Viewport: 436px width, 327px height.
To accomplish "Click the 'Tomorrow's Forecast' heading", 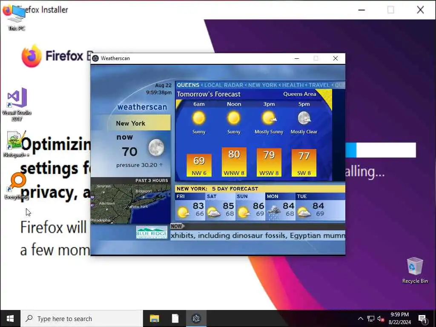I will point(209,94).
